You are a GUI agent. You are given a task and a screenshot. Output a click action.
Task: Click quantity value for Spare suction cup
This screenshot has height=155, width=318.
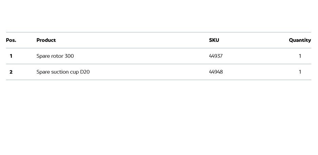click(300, 72)
